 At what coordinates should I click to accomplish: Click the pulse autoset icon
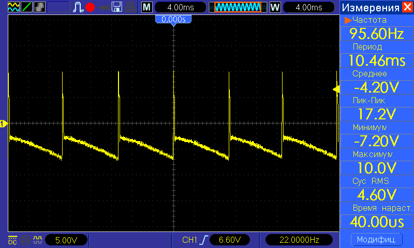point(78,7)
